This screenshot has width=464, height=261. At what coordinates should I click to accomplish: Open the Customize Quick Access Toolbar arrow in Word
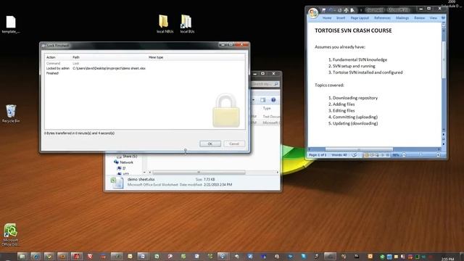361,10
